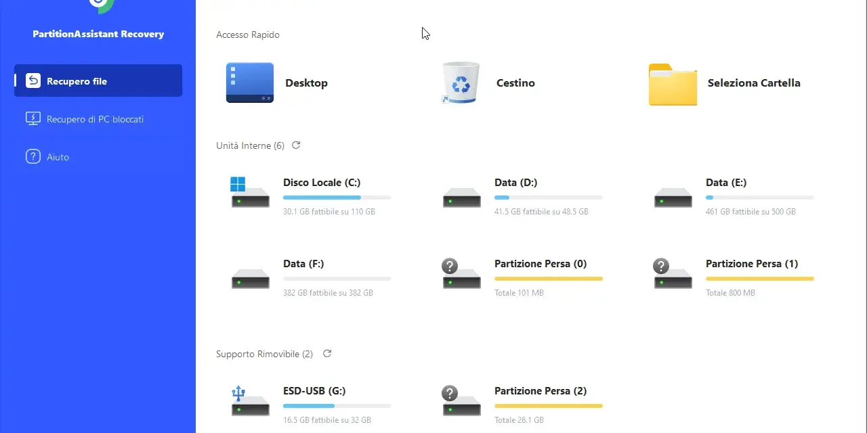The height and width of the screenshot is (433, 867).
Task: Click the Supporto Rimovibile (2) heading
Action: coord(264,354)
